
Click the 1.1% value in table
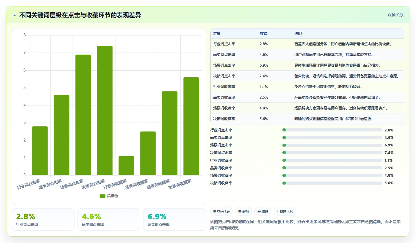pos(264,87)
